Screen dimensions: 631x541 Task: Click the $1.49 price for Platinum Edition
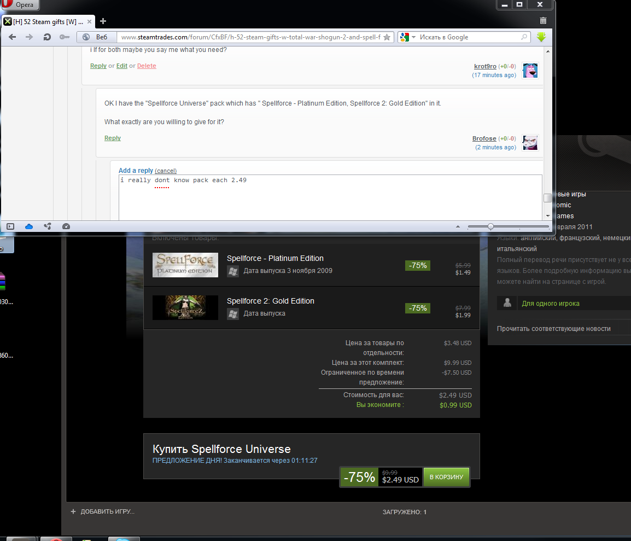click(463, 272)
